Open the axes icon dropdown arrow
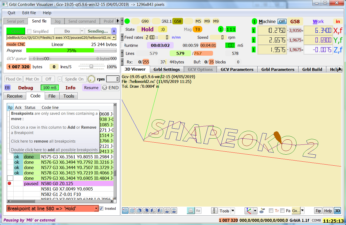This screenshot has width=346, height=225. click(255, 211)
